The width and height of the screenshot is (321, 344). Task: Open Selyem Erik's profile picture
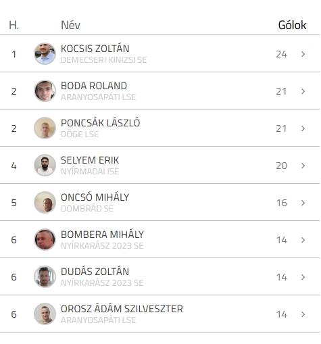[x=45, y=165]
